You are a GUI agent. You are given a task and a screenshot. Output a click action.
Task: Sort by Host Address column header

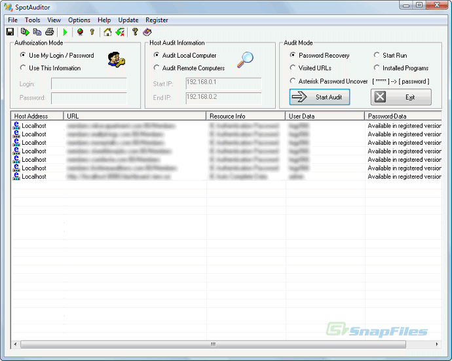tap(37, 116)
